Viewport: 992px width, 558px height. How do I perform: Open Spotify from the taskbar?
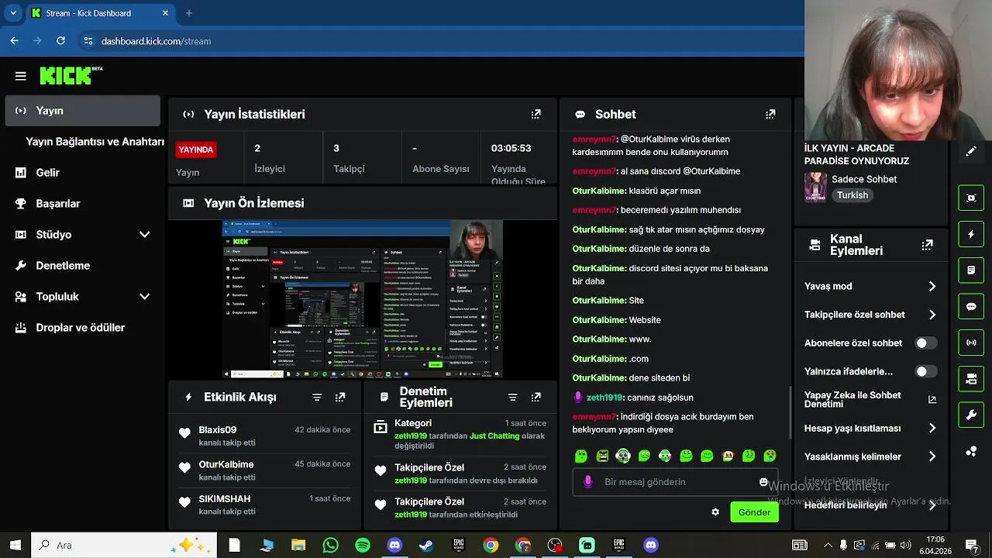tap(363, 546)
